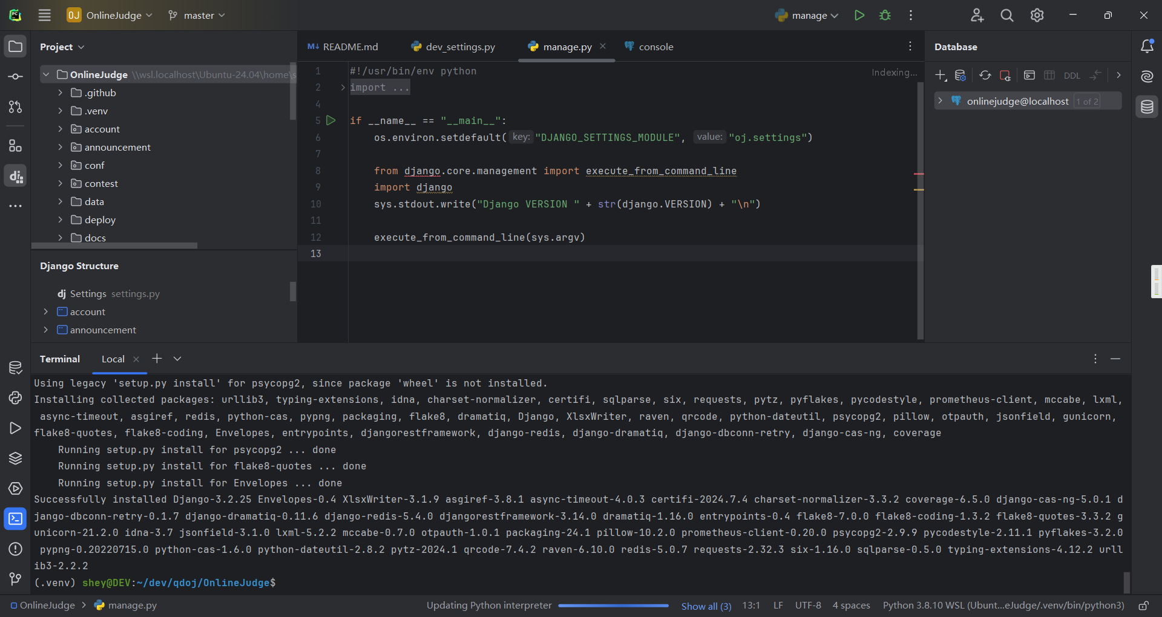This screenshot has height=617, width=1162.
Task: Expand onlinejudge@localhost data source
Action: [940, 100]
